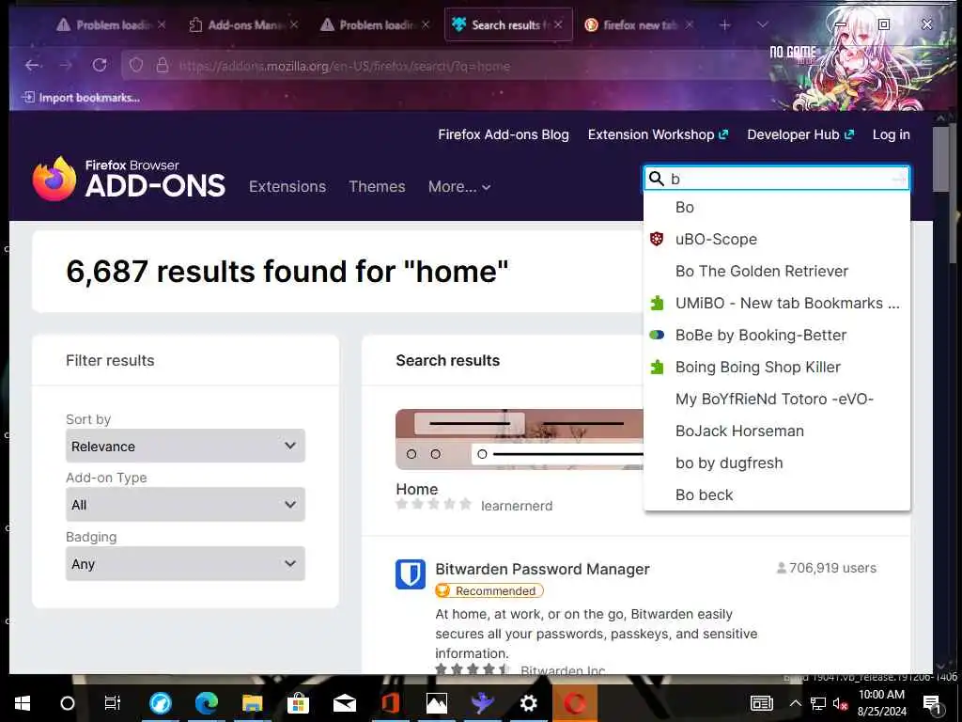962x722 pixels.
Task: Click the search magnifier icon in the add-ons search box
Action: pyautogui.click(x=657, y=179)
